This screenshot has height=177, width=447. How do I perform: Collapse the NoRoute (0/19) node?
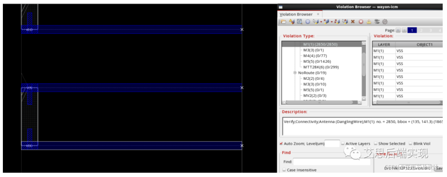point(295,73)
